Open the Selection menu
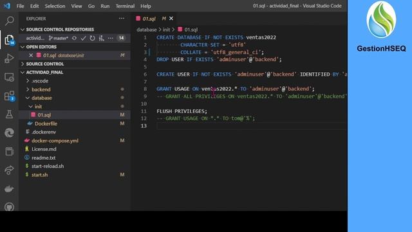412x232 pixels. 55,6
